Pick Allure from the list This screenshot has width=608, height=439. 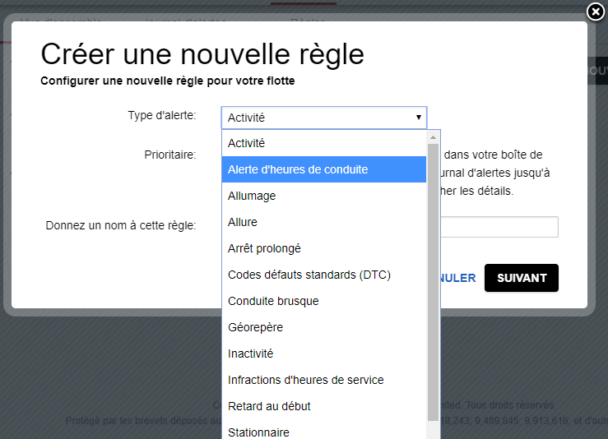click(324, 222)
